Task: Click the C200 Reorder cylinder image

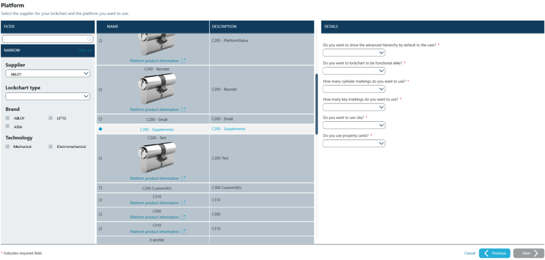Action: tap(157, 89)
